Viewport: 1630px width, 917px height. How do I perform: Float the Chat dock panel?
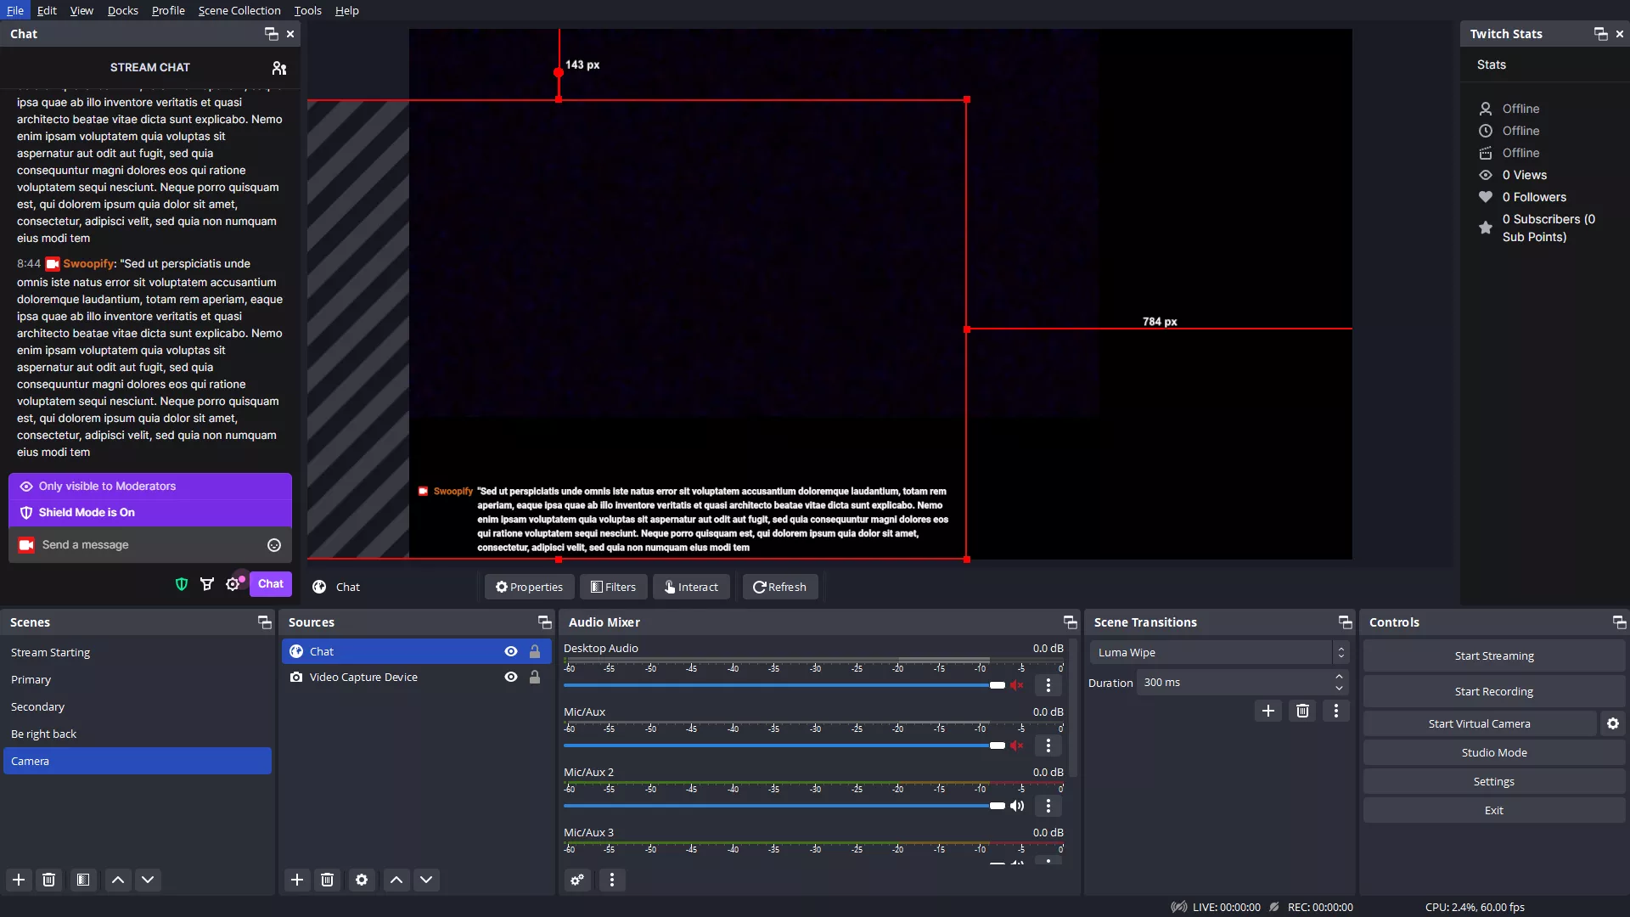tap(272, 34)
